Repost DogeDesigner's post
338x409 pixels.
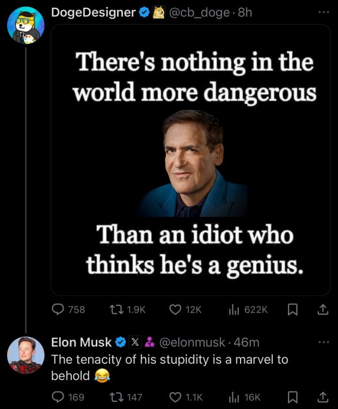pos(116,309)
